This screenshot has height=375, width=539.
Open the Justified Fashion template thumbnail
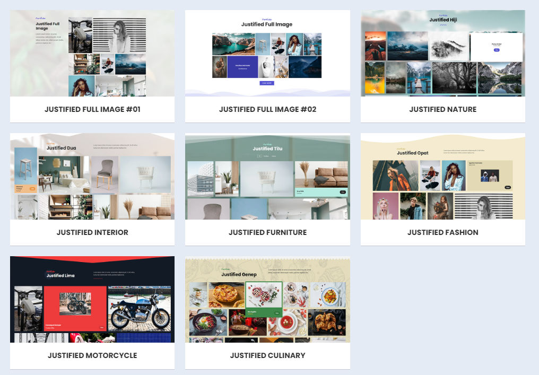pyautogui.click(x=443, y=176)
